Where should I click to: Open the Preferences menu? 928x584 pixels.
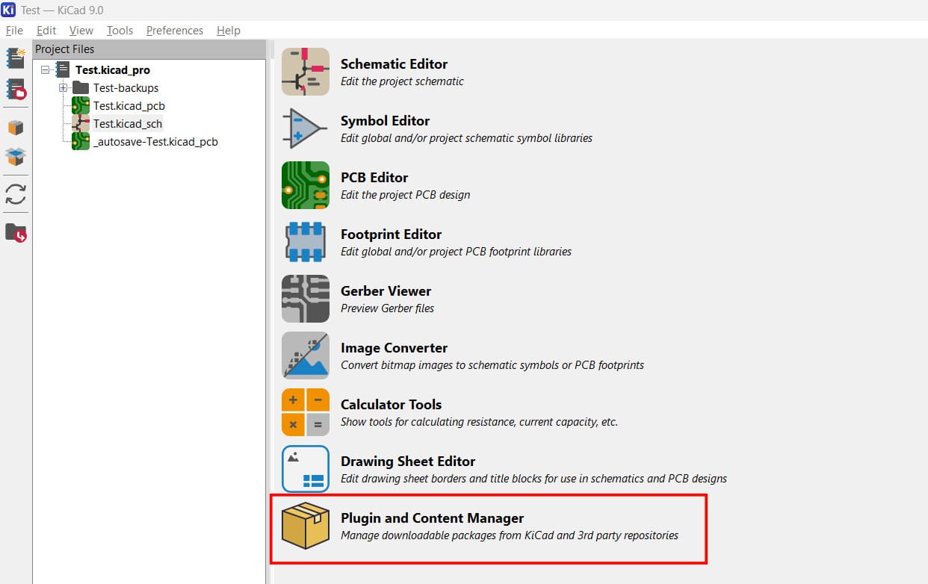175,31
